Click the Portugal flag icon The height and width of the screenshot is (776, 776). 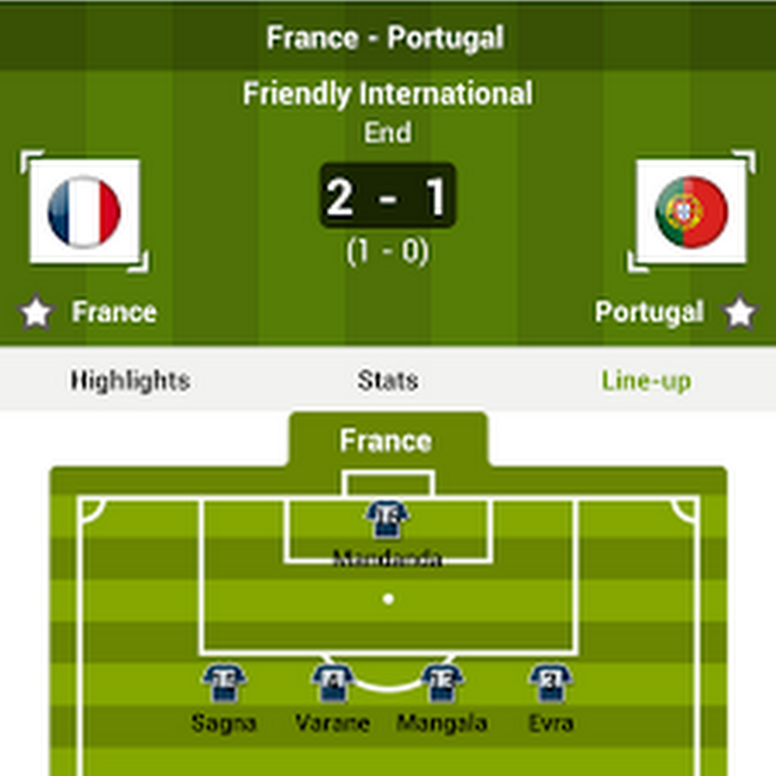pyautogui.click(x=692, y=211)
